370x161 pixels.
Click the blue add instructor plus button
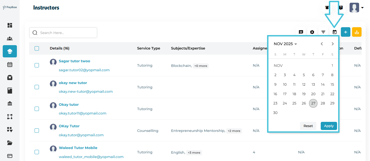[x=345, y=32]
